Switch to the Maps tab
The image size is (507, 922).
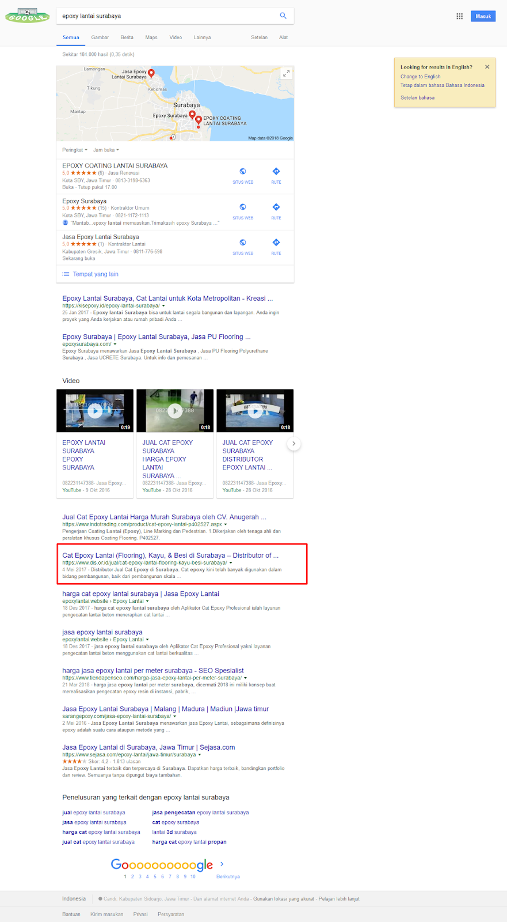(151, 37)
